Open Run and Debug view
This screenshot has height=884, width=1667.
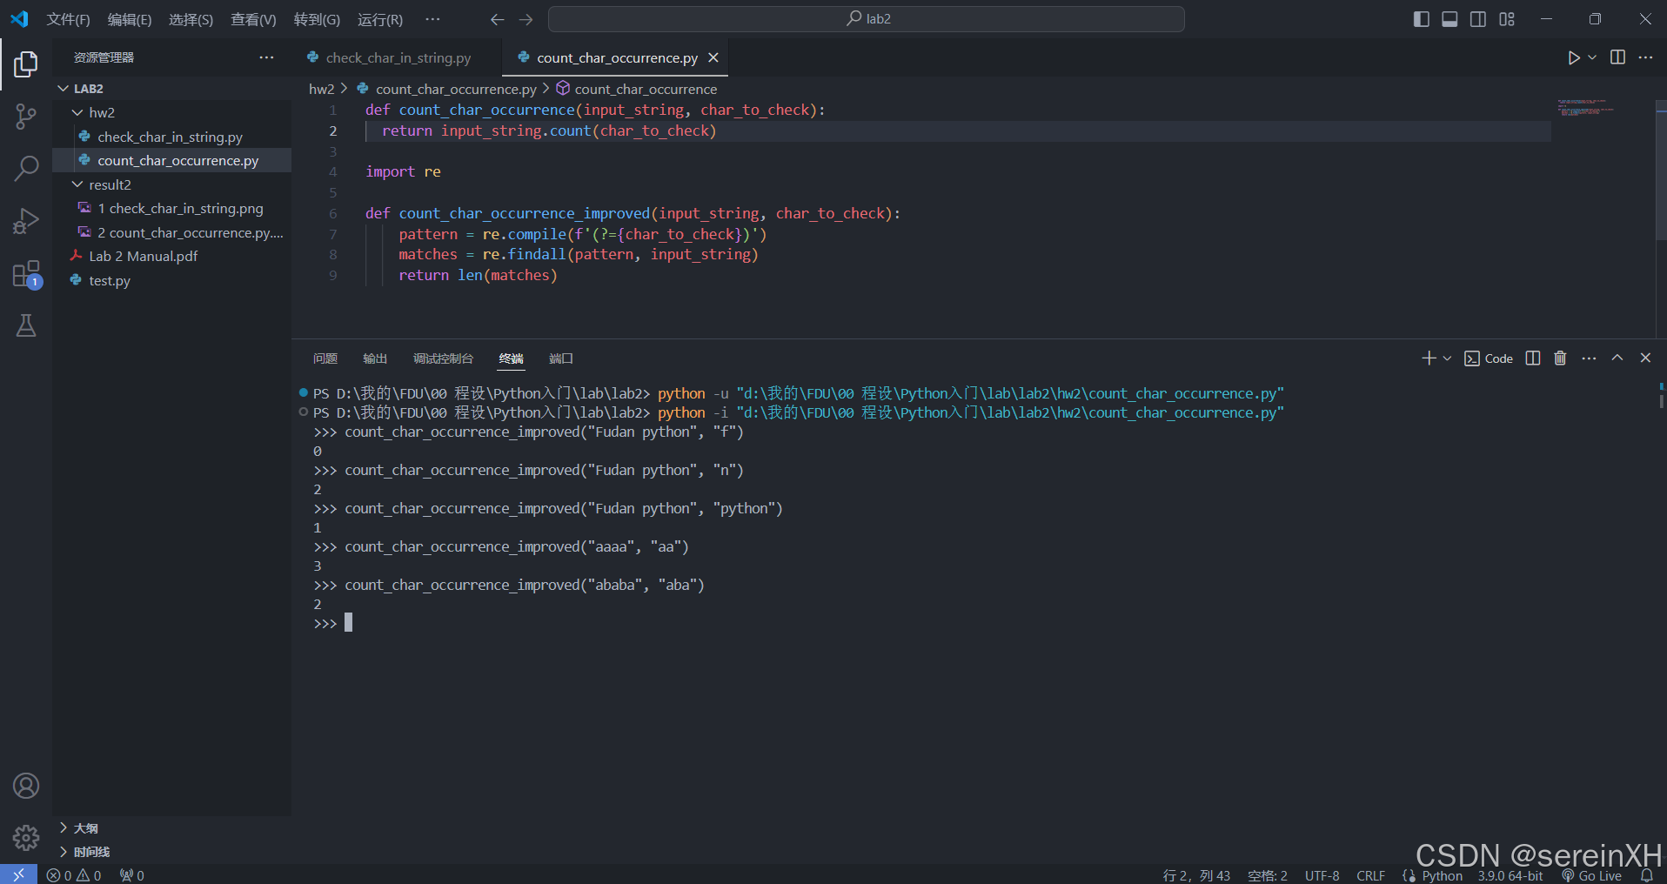26,221
